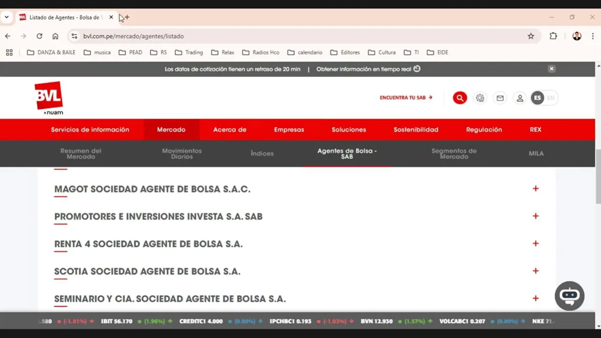Click IBIT 56.170 in the ticker
Viewport: 601px width, 338px height.
pyautogui.click(x=116, y=322)
